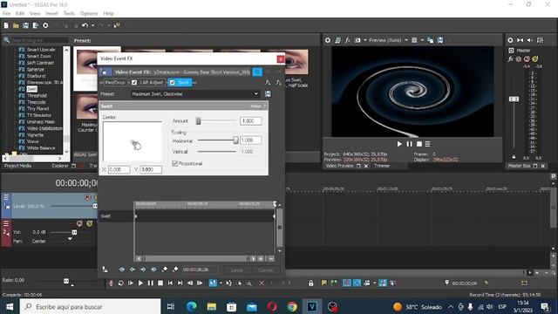The width and height of the screenshot is (558, 314).
Task: Open Edit menu
Action: (20, 14)
